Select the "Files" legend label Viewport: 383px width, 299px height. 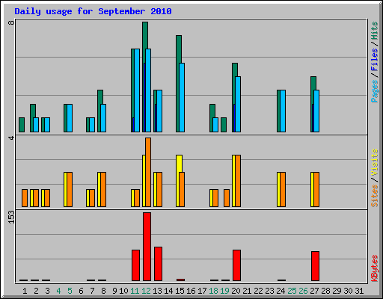coord(374,60)
